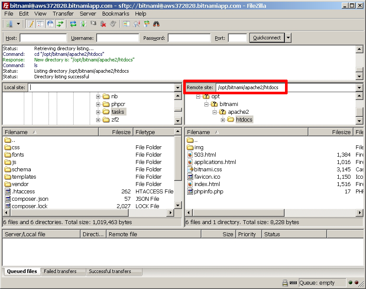The image size is (366, 289).
Task: Expand the zf2 folder in local tree
Action: [98, 120]
